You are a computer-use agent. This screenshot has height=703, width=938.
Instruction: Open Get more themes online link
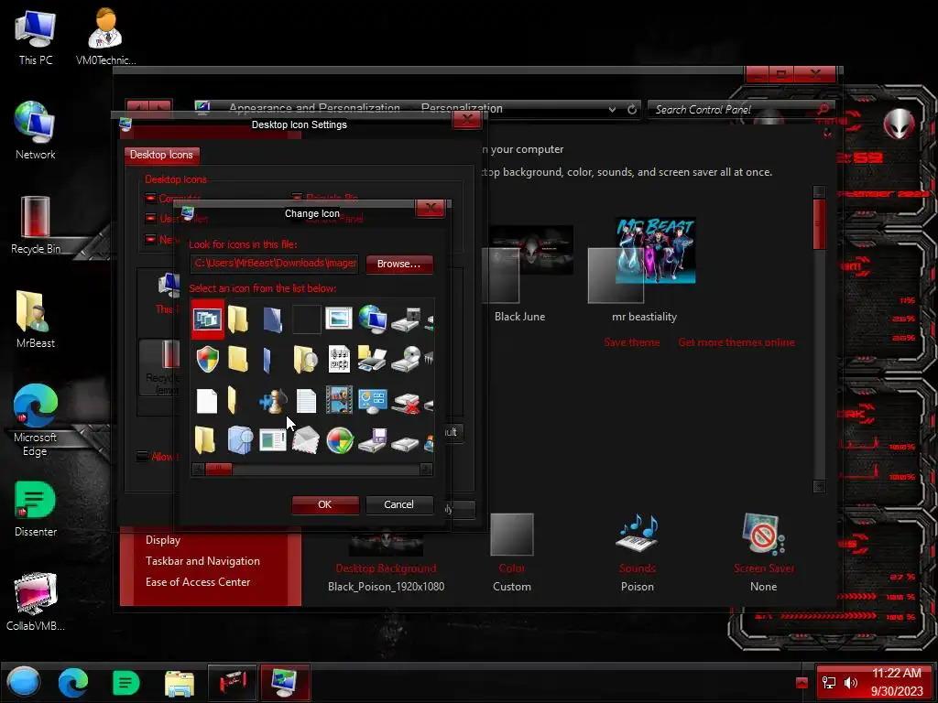pos(736,342)
